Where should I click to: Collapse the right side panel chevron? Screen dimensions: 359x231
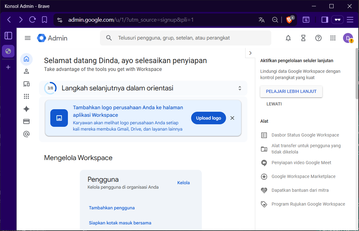pyautogui.click(x=250, y=53)
